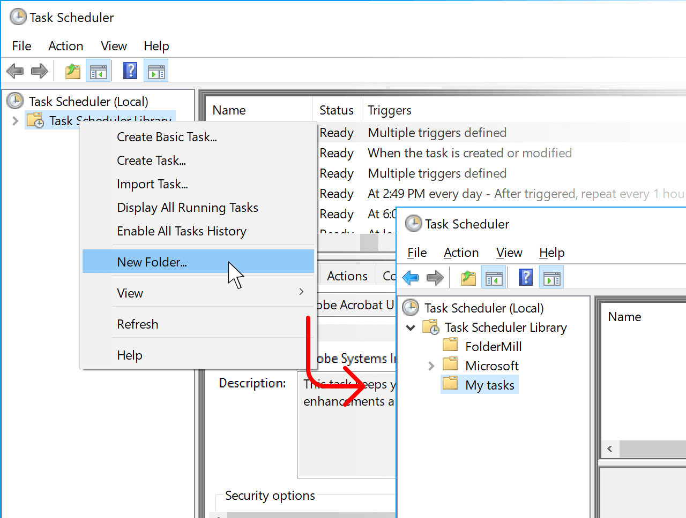Click the left scroll arrow under the Name column
The image size is (686, 518).
pos(610,449)
